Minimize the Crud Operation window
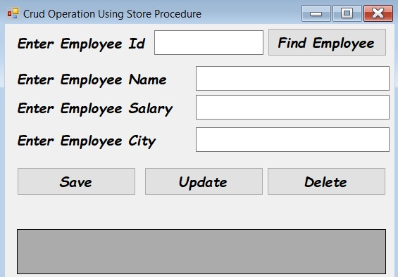 [316, 13]
